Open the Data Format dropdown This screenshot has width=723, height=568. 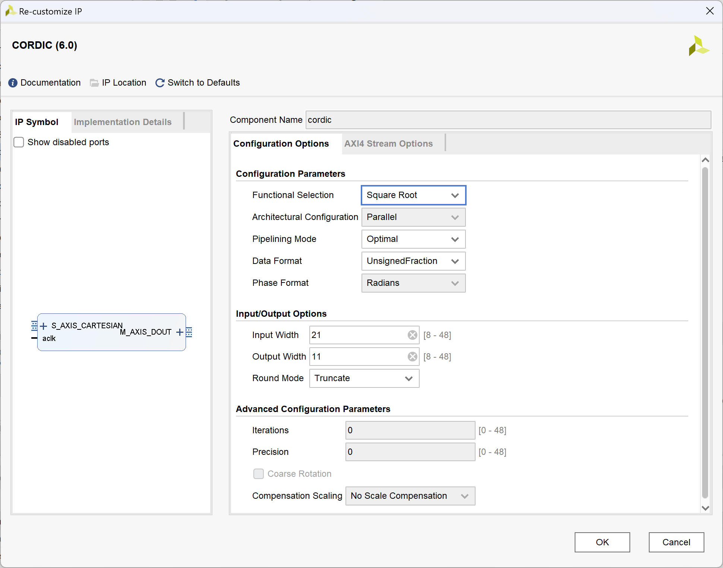tap(413, 261)
